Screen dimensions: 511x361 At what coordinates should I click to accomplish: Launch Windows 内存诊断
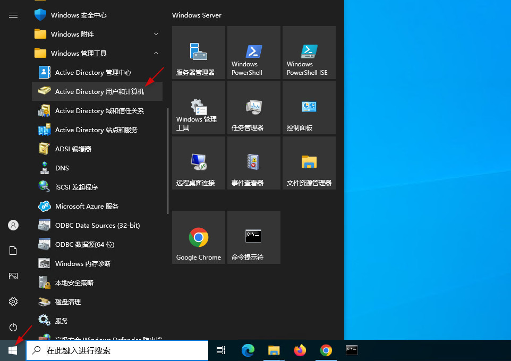coord(97,263)
